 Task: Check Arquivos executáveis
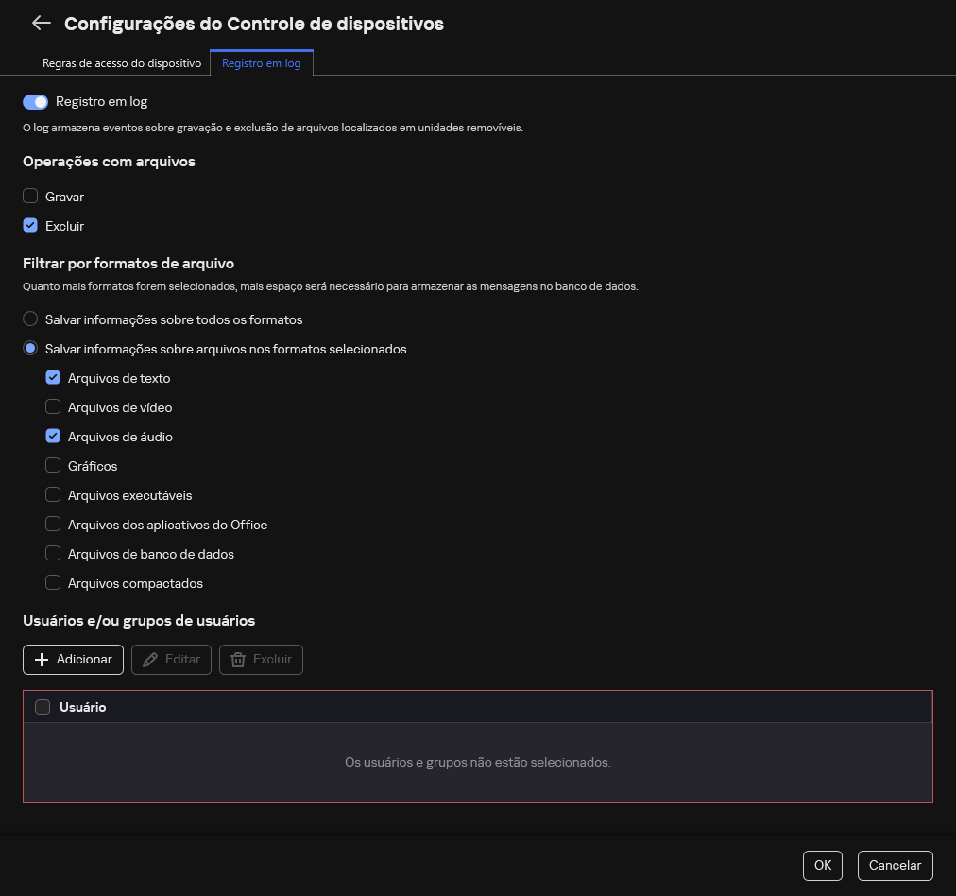point(53,494)
